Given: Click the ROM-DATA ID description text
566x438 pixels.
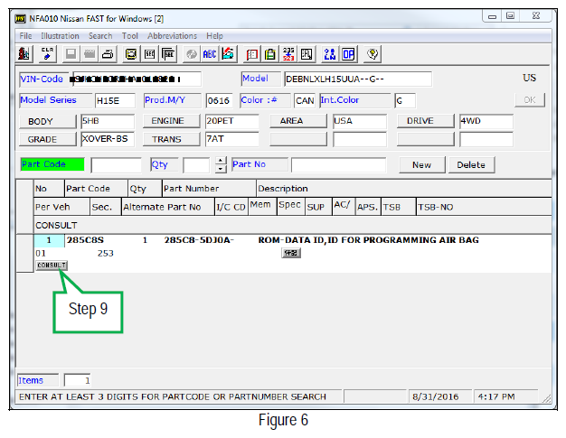Looking at the screenshot, I should pos(369,240).
